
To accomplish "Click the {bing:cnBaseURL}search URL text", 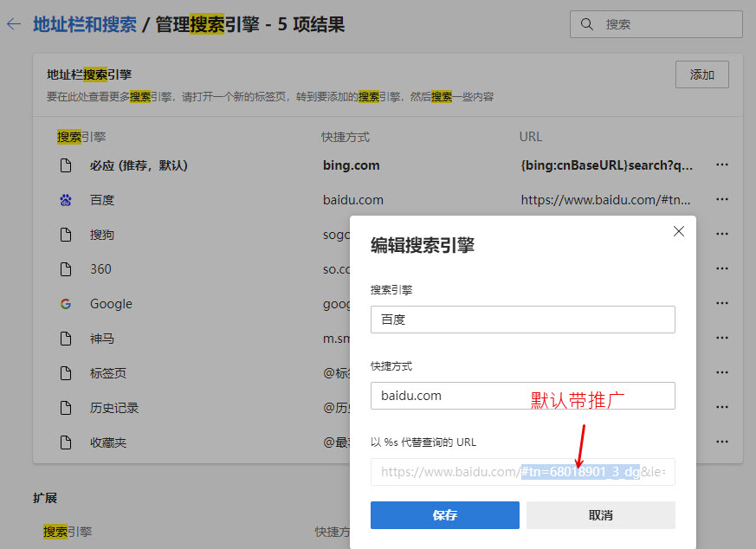I will [x=606, y=165].
